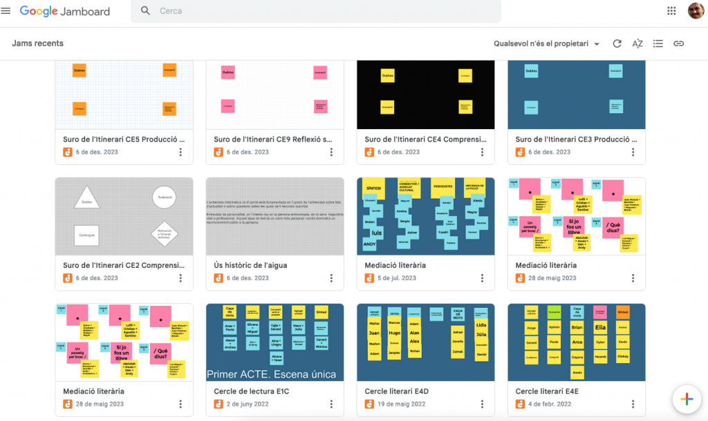The image size is (708, 421).
Task: Create a new jam with plus button
Action: click(x=686, y=399)
